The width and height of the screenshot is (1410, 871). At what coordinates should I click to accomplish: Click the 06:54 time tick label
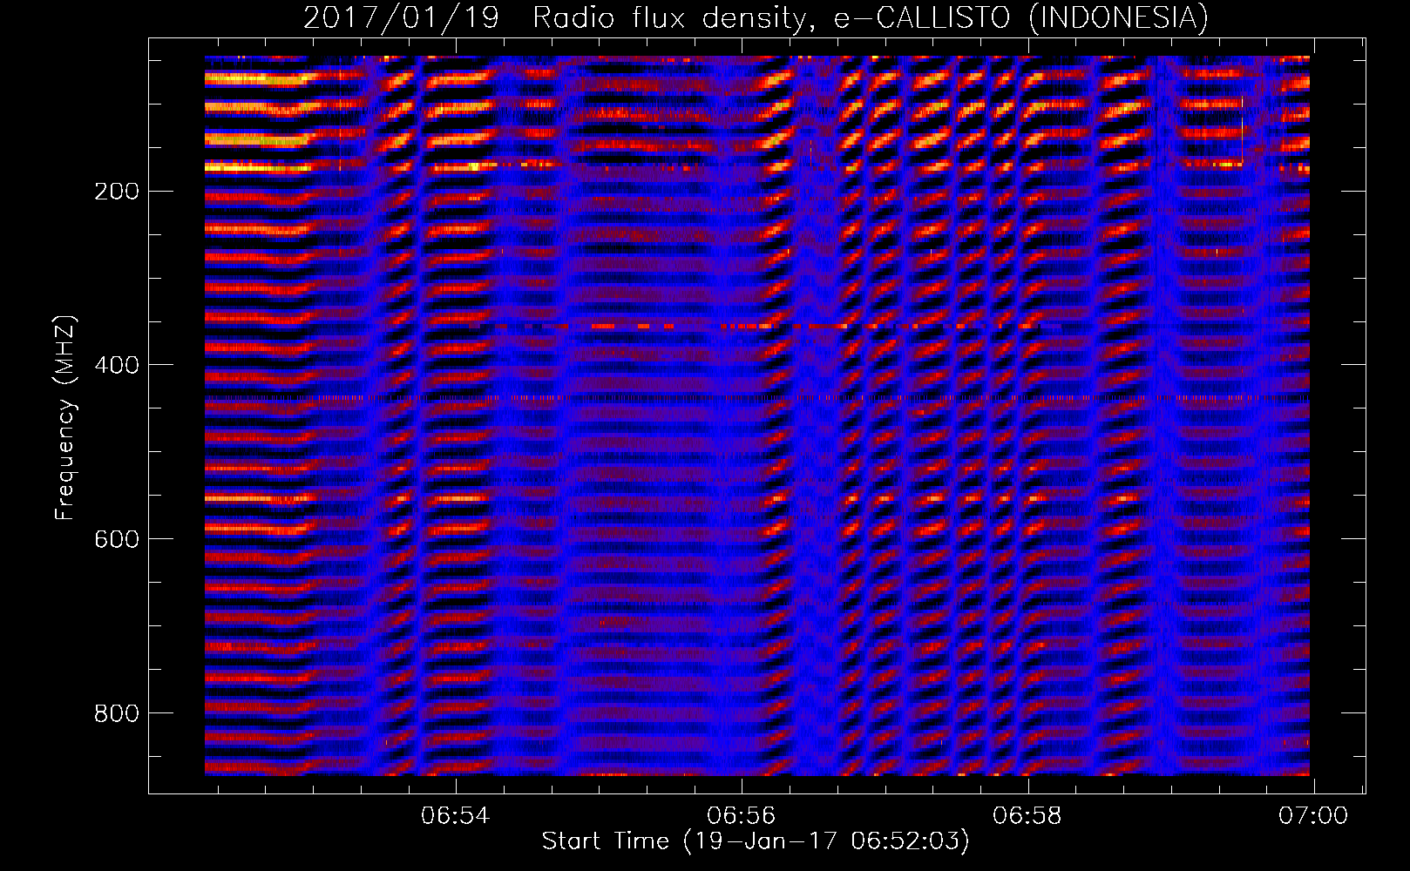pos(455,816)
